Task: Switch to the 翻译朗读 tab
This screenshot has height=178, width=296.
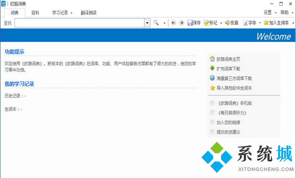Action: coord(89,13)
